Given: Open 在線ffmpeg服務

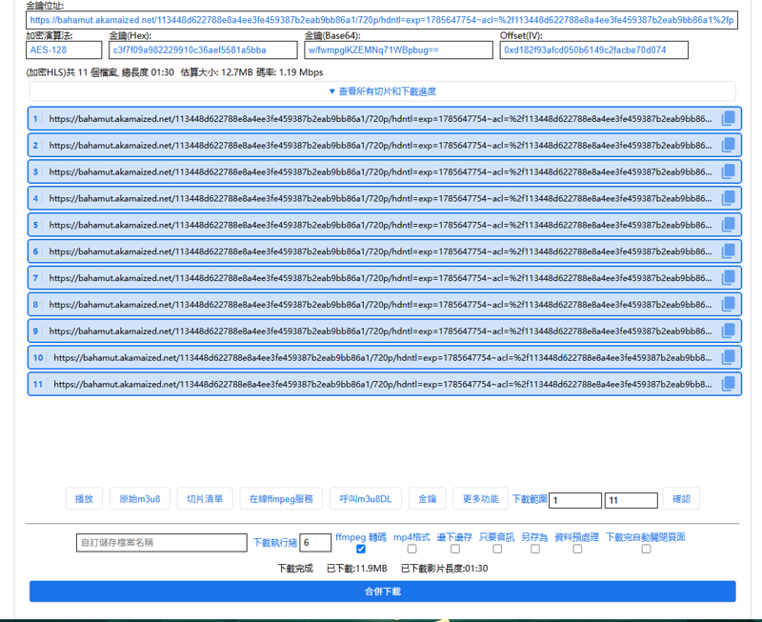Looking at the screenshot, I should pyautogui.click(x=281, y=498).
